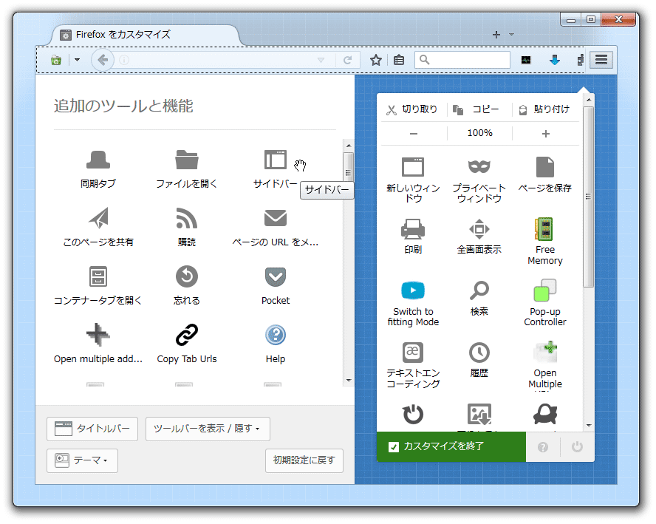Select the Firefox をカスタマイズ tab

(x=145, y=35)
